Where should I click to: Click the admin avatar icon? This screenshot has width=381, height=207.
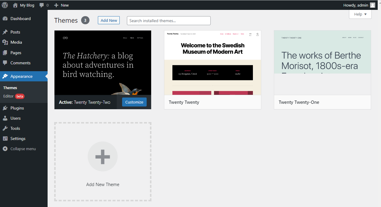[372, 5]
